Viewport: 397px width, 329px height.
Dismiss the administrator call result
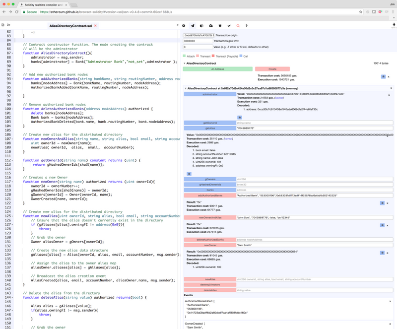click(x=389, y=95)
